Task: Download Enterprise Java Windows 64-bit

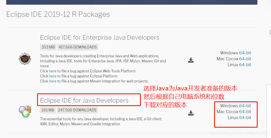Action: pyautogui.click(x=245, y=53)
